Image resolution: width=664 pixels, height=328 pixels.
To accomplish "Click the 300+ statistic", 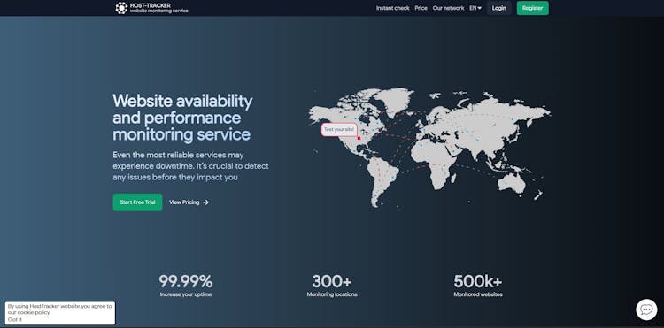I will click(x=332, y=281).
